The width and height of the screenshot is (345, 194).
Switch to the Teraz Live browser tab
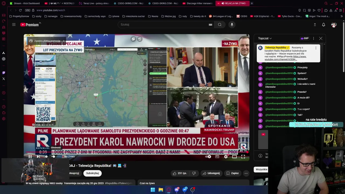click(94, 3)
